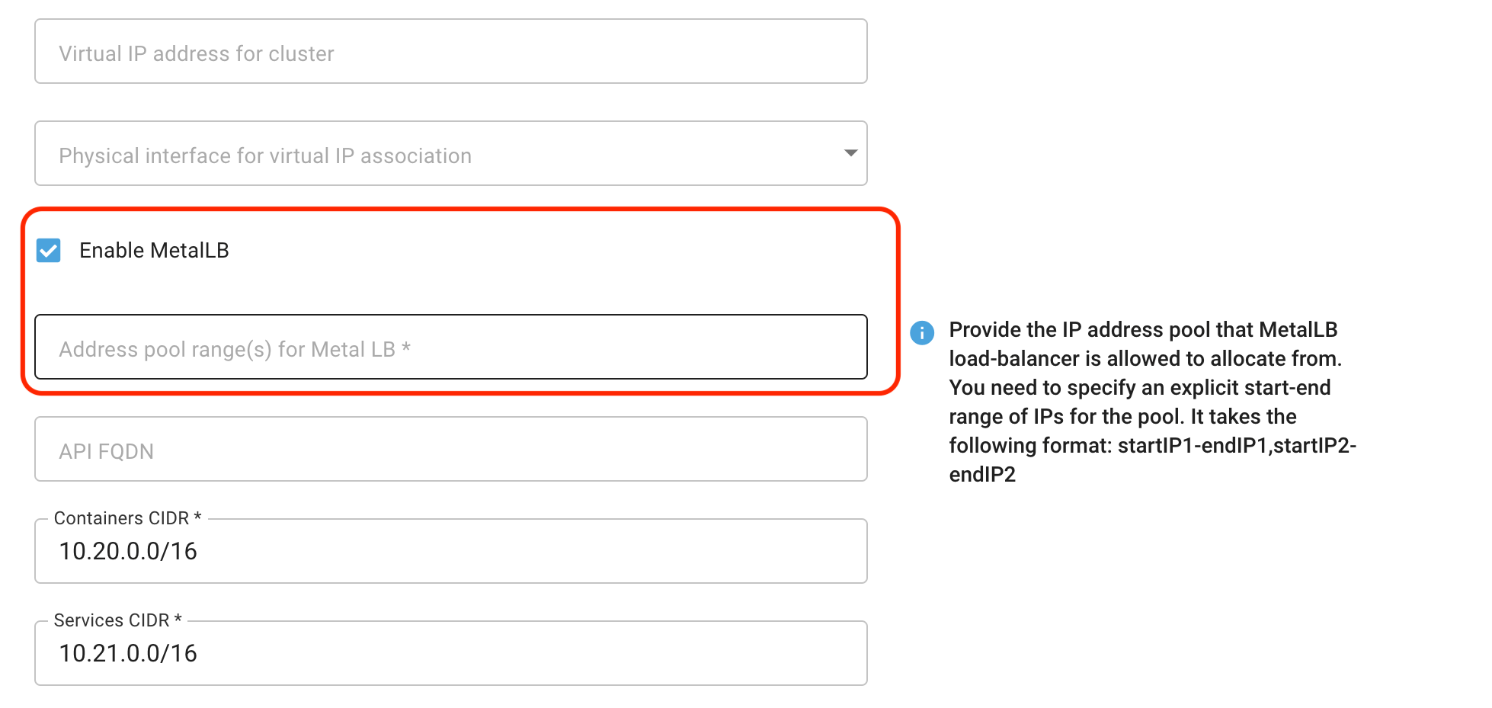Click the blue info icon beside help text

(x=922, y=332)
